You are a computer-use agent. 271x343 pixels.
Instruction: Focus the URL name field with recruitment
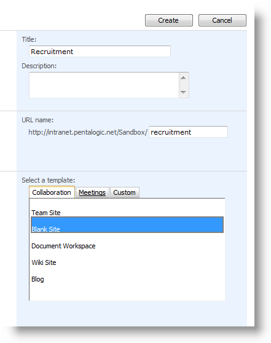(x=188, y=132)
